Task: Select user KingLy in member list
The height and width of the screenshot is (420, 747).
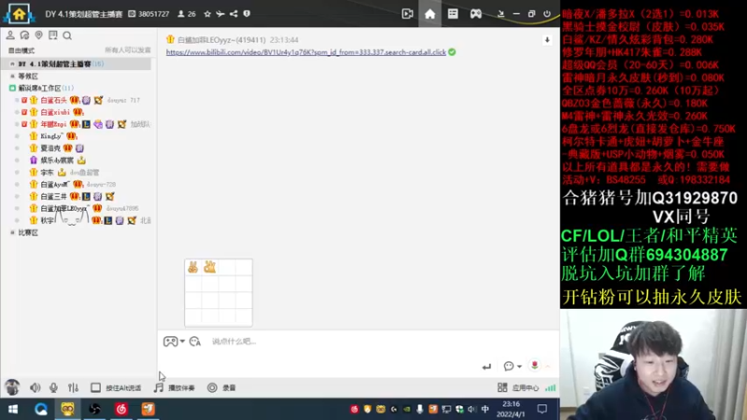Action: click(51, 136)
